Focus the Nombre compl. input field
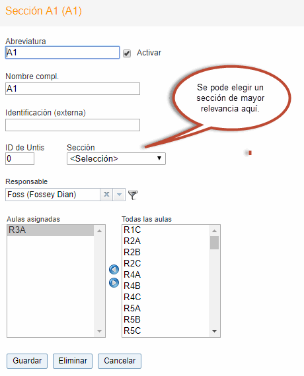304x376 pixels. [73, 89]
